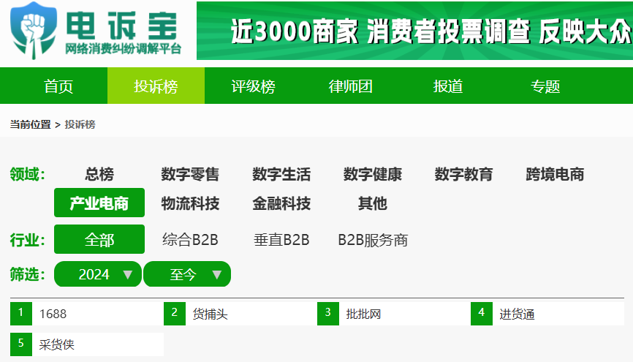Screen dimensions: 633x362
Task: Select the 总榜 domain filter
Action: point(99,174)
